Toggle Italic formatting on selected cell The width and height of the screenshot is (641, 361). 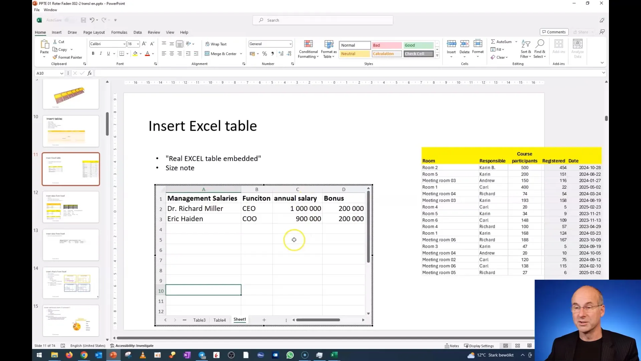pos(100,54)
